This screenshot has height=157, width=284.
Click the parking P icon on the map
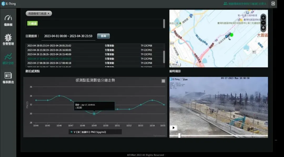(247, 13)
